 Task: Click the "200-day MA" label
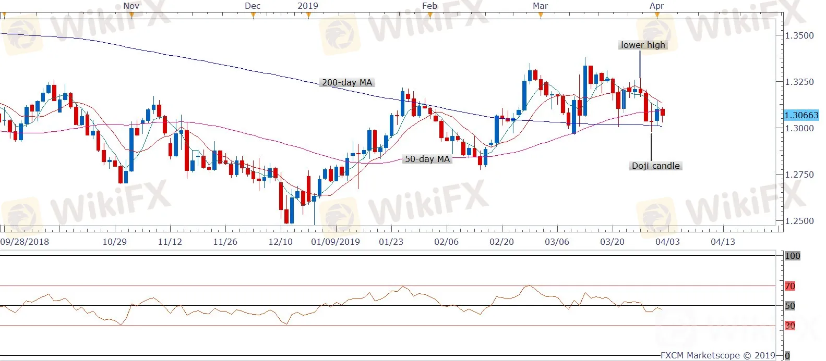[347, 82]
